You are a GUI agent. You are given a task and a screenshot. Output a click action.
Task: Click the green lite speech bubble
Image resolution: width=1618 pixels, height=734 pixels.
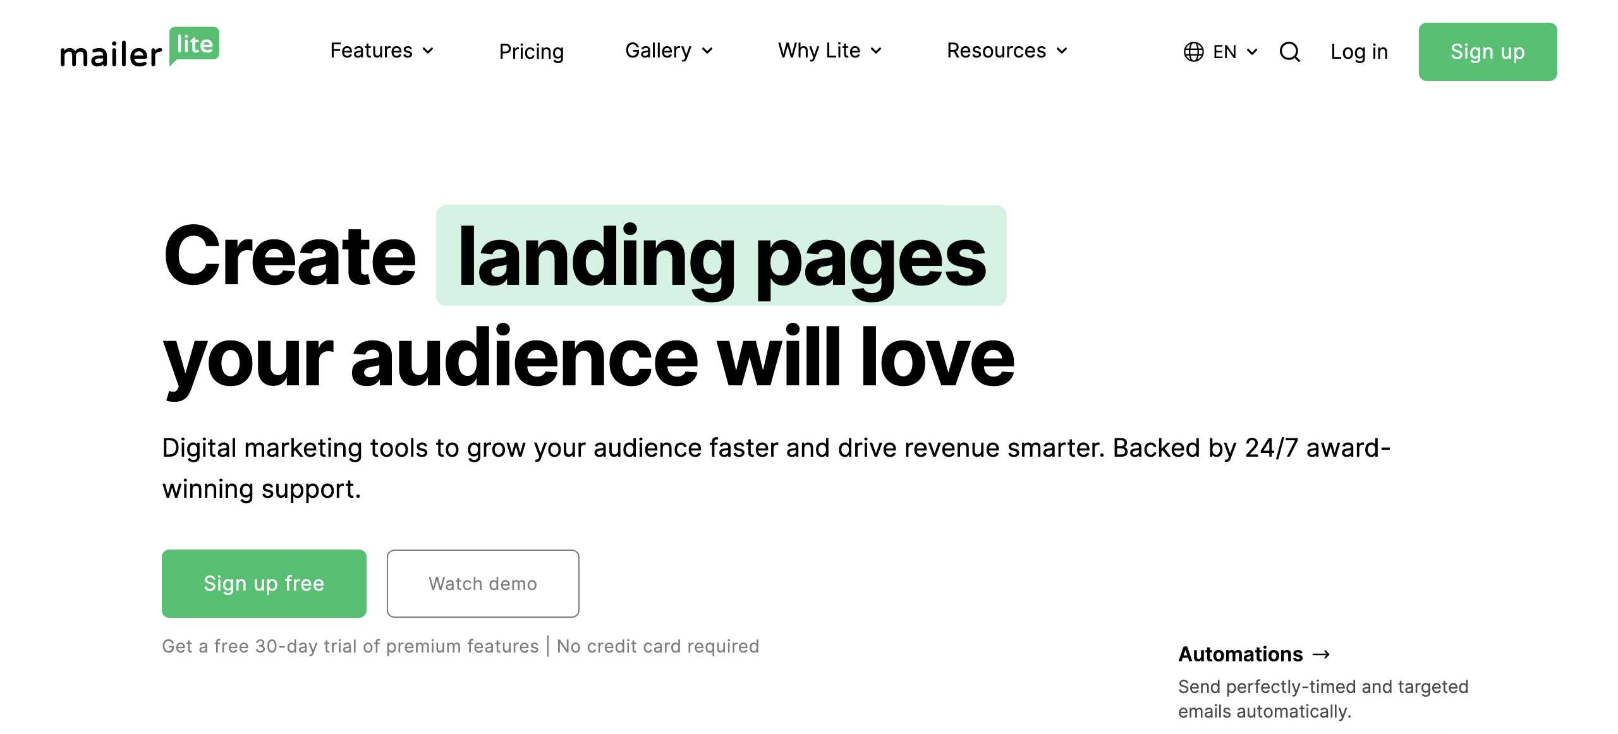coord(195,44)
